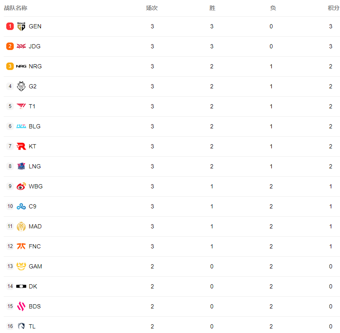Select the 胜 column header
Screen dimensions: 340x333
(212, 8)
